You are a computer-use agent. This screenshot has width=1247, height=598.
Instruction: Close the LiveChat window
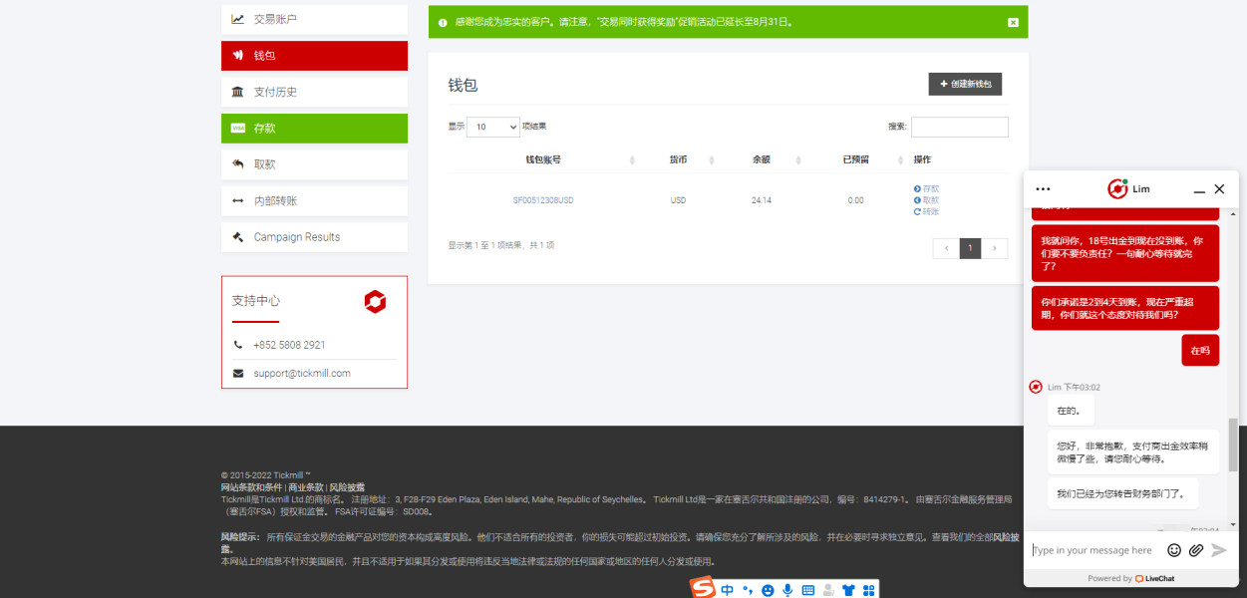click(1219, 188)
